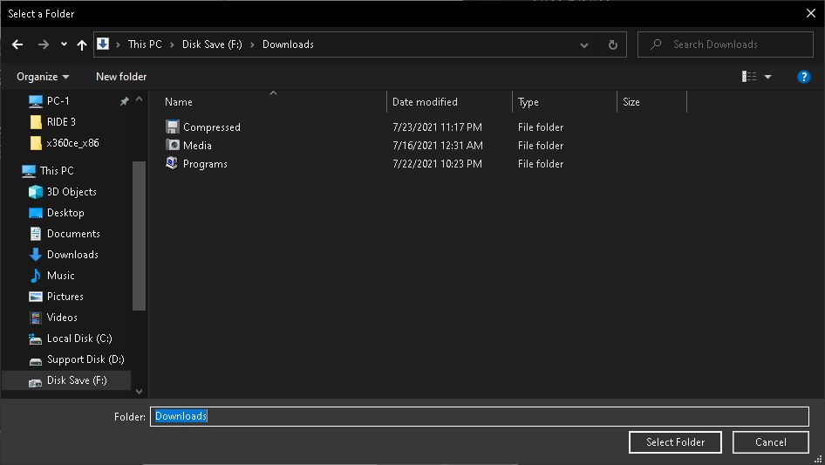Click the downloads icon in address bar
The image size is (825, 465).
[103, 44]
